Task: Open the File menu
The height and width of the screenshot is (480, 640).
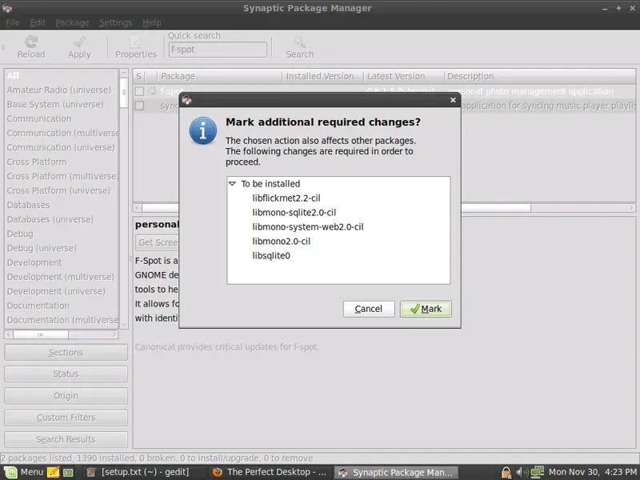Action: [x=13, y=23]
